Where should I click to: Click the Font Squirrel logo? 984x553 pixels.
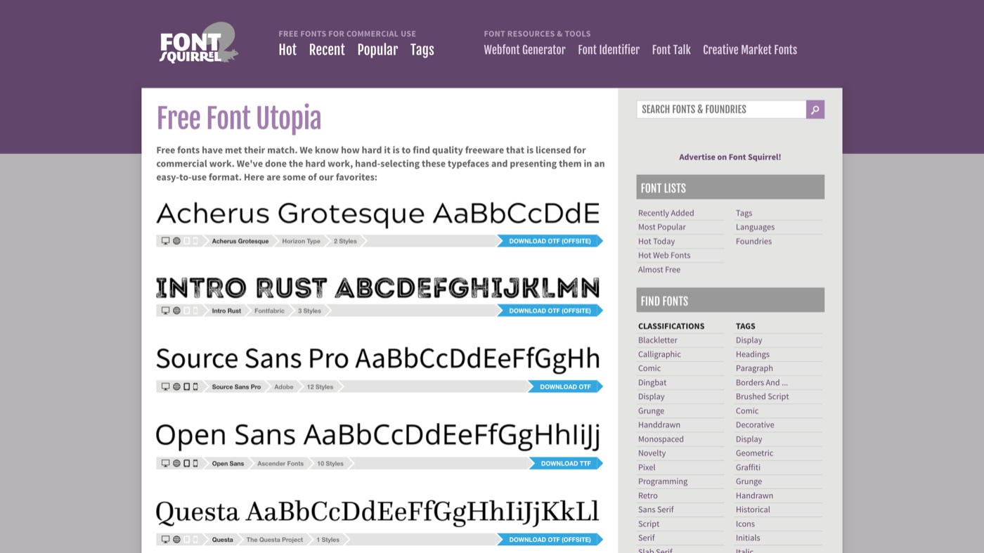click(x=199, y=43)
